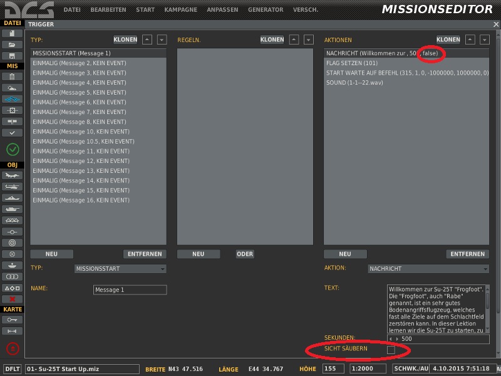Open the mission goals crosshair box icon
Screen dimensions: 501x376
tap(12, 110)
